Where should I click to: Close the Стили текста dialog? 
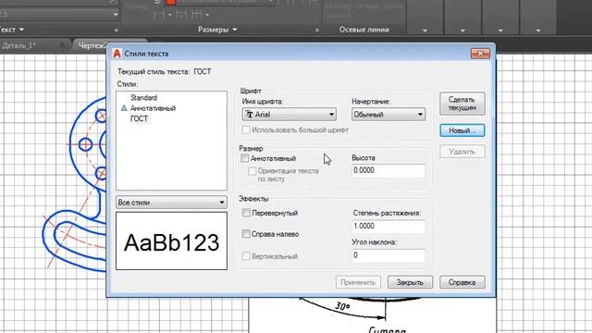click(x=480, y=54)
